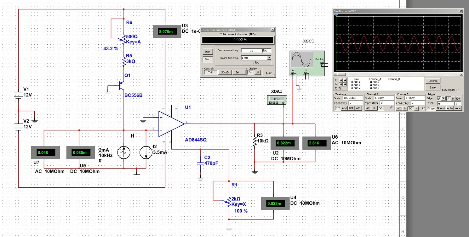
Task: Close the Oscilloscope-XSC1 window
Action: pyautogui.click(x=461, y=11)
